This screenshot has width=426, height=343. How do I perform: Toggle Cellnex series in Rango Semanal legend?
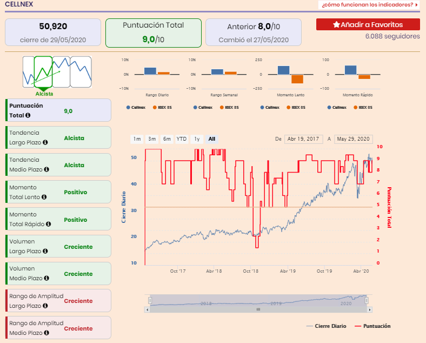click(203, 107)
